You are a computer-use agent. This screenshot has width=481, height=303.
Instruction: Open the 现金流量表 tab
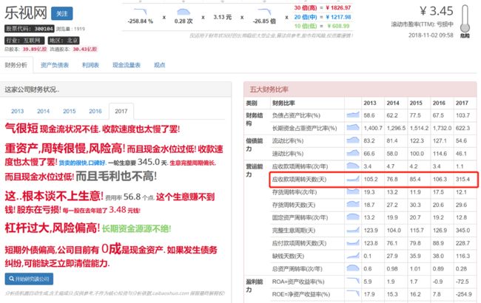(x=127, y=65)
